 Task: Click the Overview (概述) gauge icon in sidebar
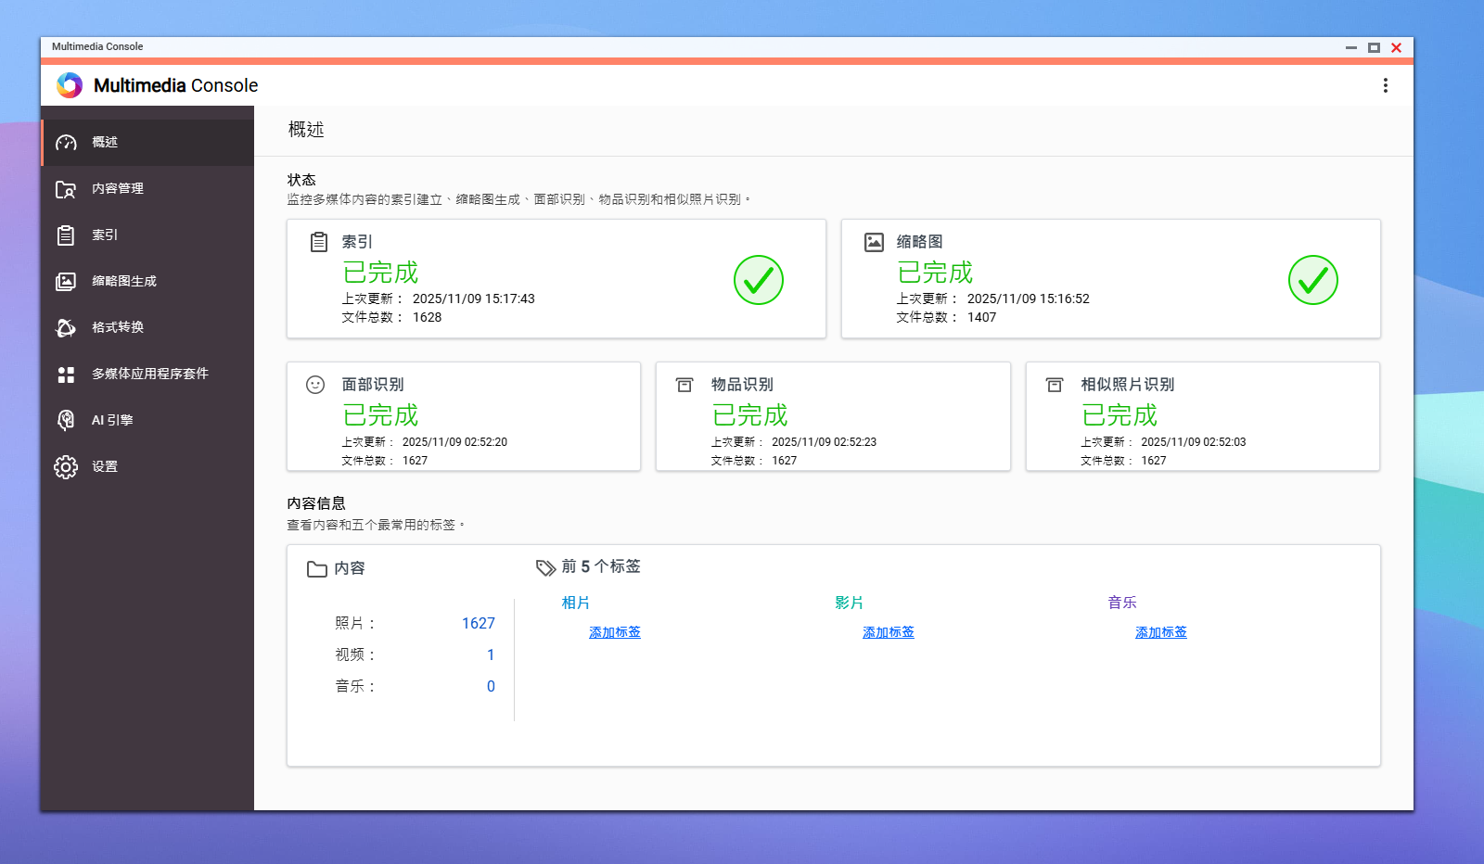66,143
